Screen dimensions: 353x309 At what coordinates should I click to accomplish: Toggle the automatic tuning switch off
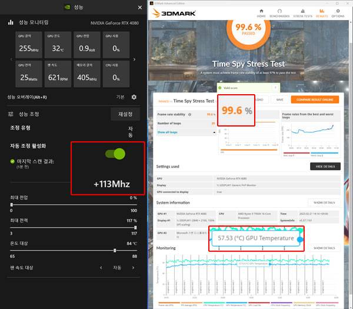(115, 154)
